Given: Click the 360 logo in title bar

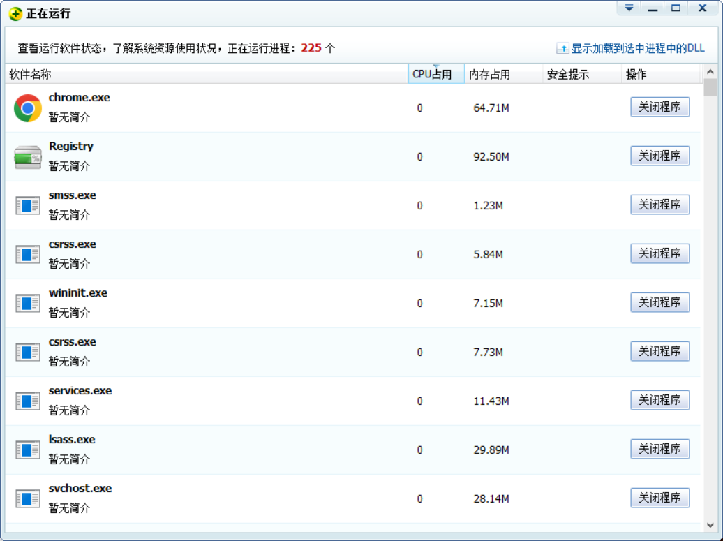Looking at the screenshot, I should tap(15, 14).
